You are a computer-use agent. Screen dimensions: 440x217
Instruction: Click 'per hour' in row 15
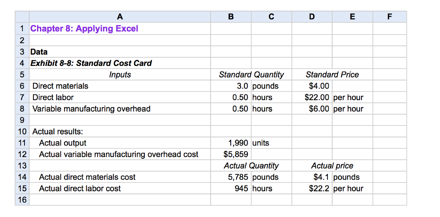(352, 188)
